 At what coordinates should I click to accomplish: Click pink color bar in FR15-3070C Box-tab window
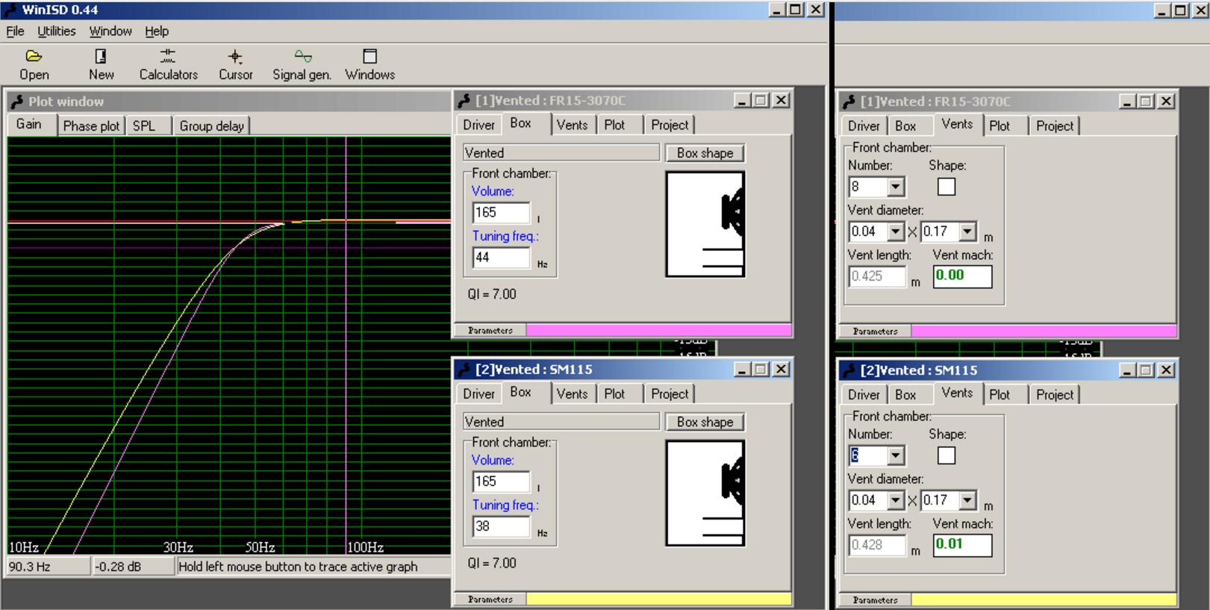[658, 330]
